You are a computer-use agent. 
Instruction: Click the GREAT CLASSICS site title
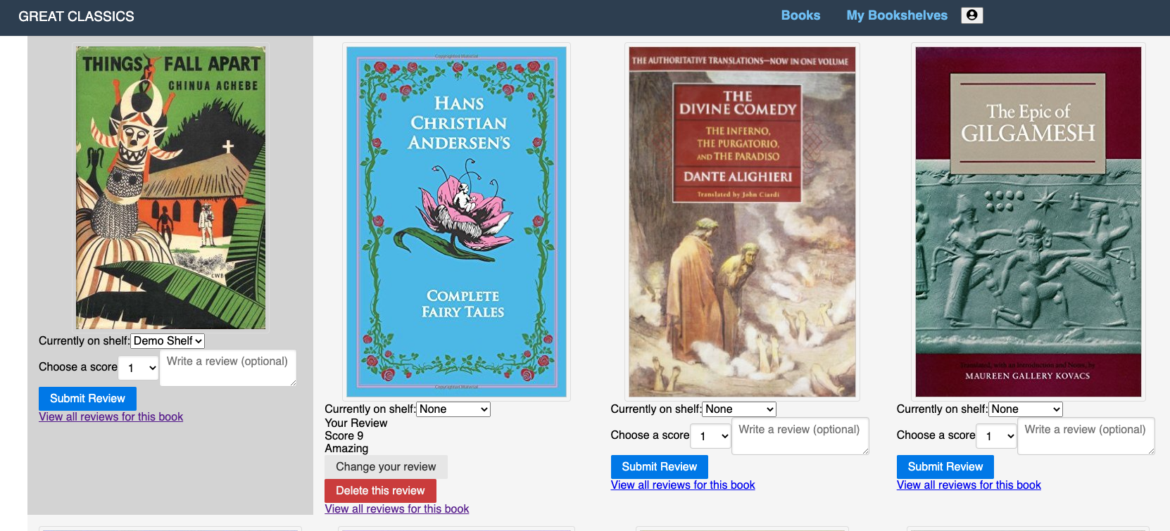coord(76,16)
